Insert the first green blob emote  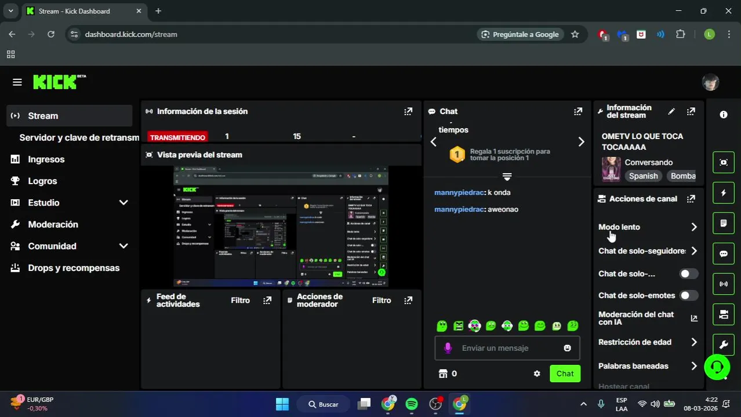click(442, 326)
